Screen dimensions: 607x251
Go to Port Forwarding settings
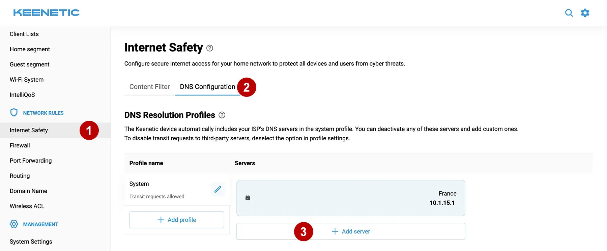click(30, 160)
